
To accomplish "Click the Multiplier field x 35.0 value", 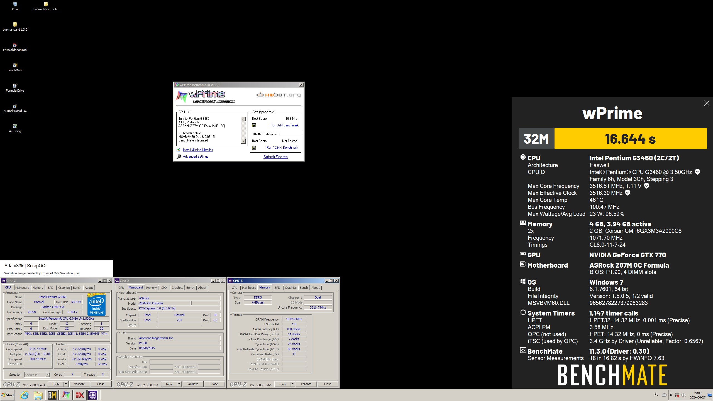I will click(38, 354).
